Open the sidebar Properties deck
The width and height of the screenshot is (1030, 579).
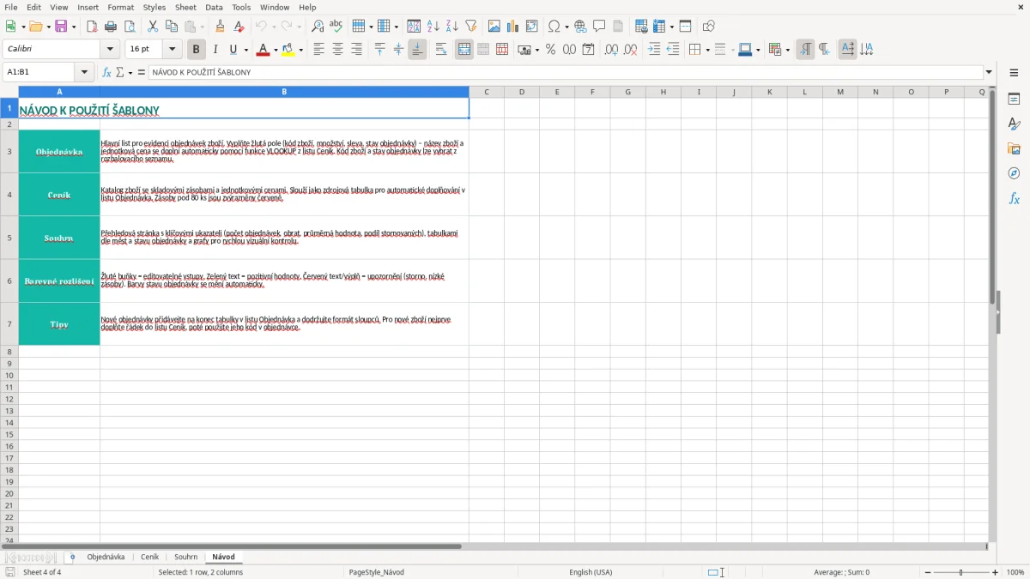1014,99
